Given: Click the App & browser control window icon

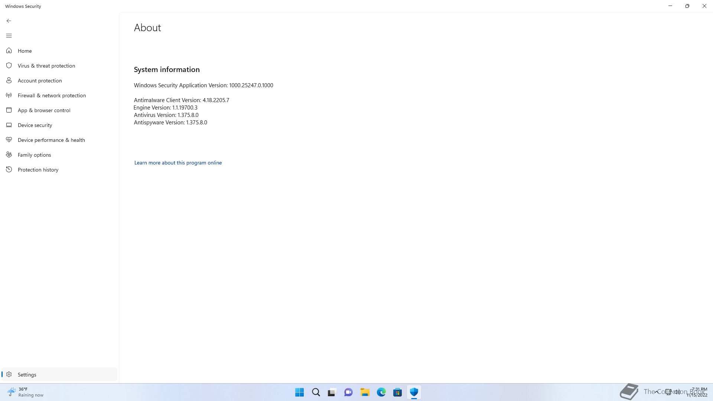Looking at the screenshot, I should tap(9, 110).
